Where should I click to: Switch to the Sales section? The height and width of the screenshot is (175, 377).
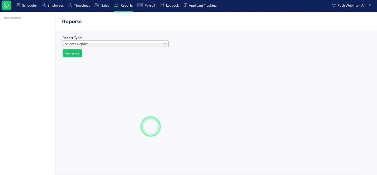(102, 5)
